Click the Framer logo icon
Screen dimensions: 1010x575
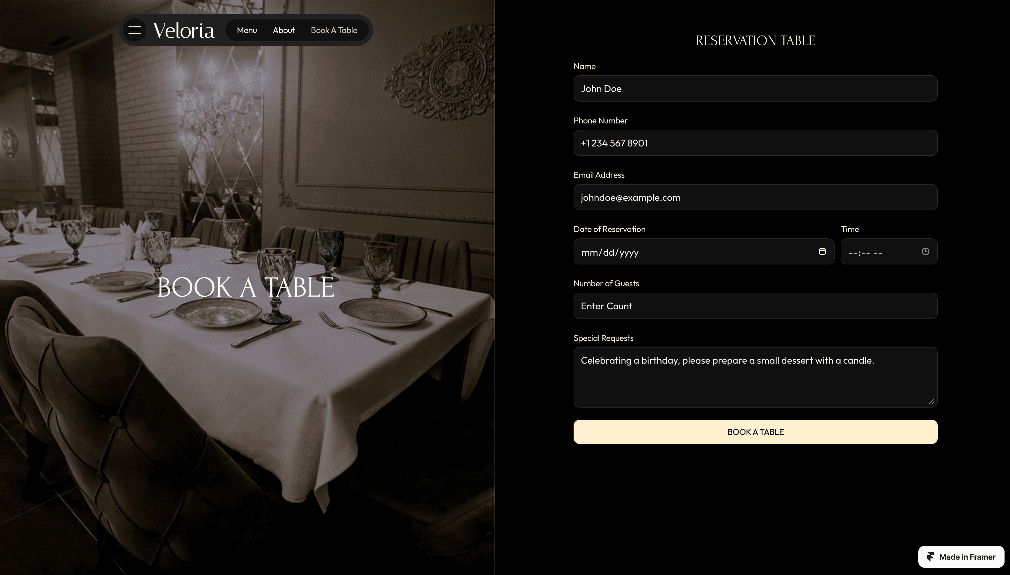tap(930, 557)
